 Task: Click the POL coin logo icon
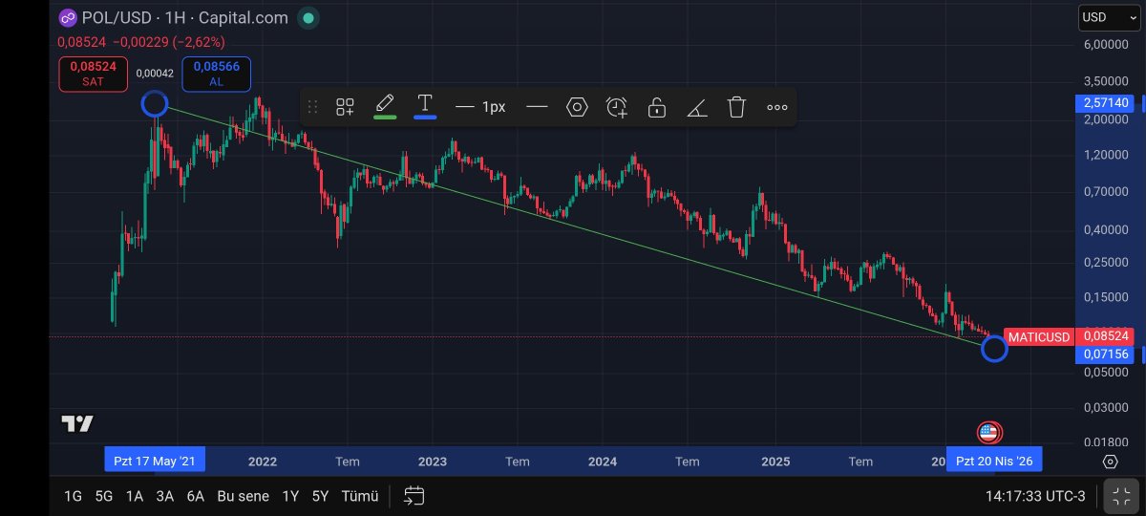(67, 17)
